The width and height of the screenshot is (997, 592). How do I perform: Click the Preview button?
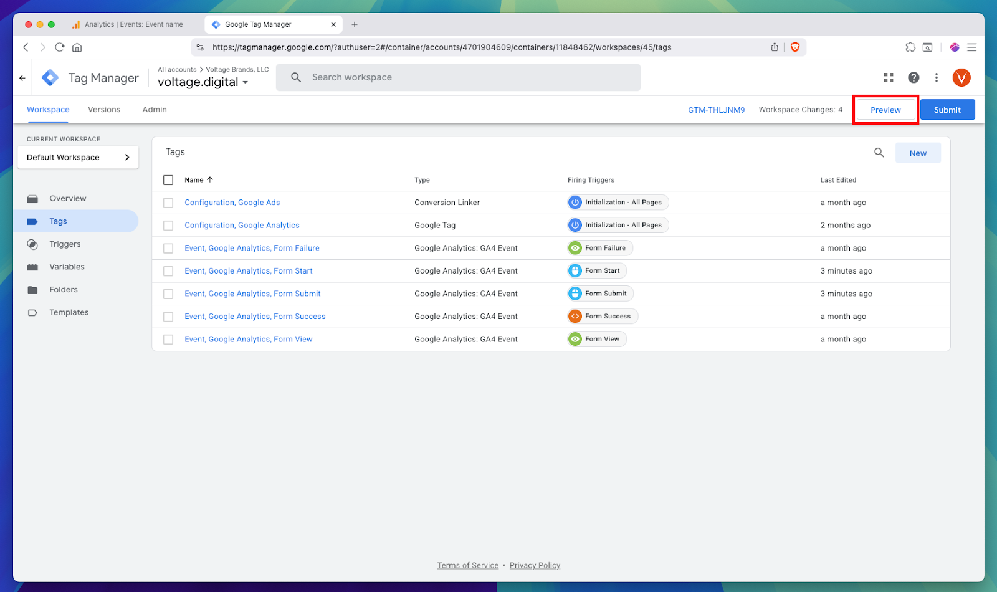885,110
